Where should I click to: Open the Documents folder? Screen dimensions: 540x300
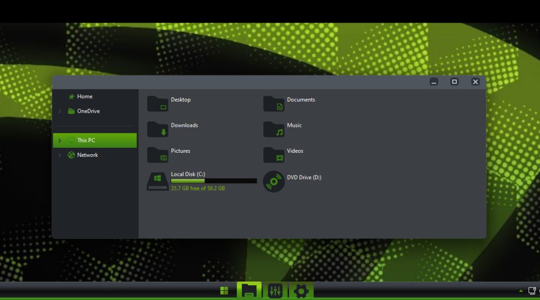pyautogui.click(x=274, y=104)
